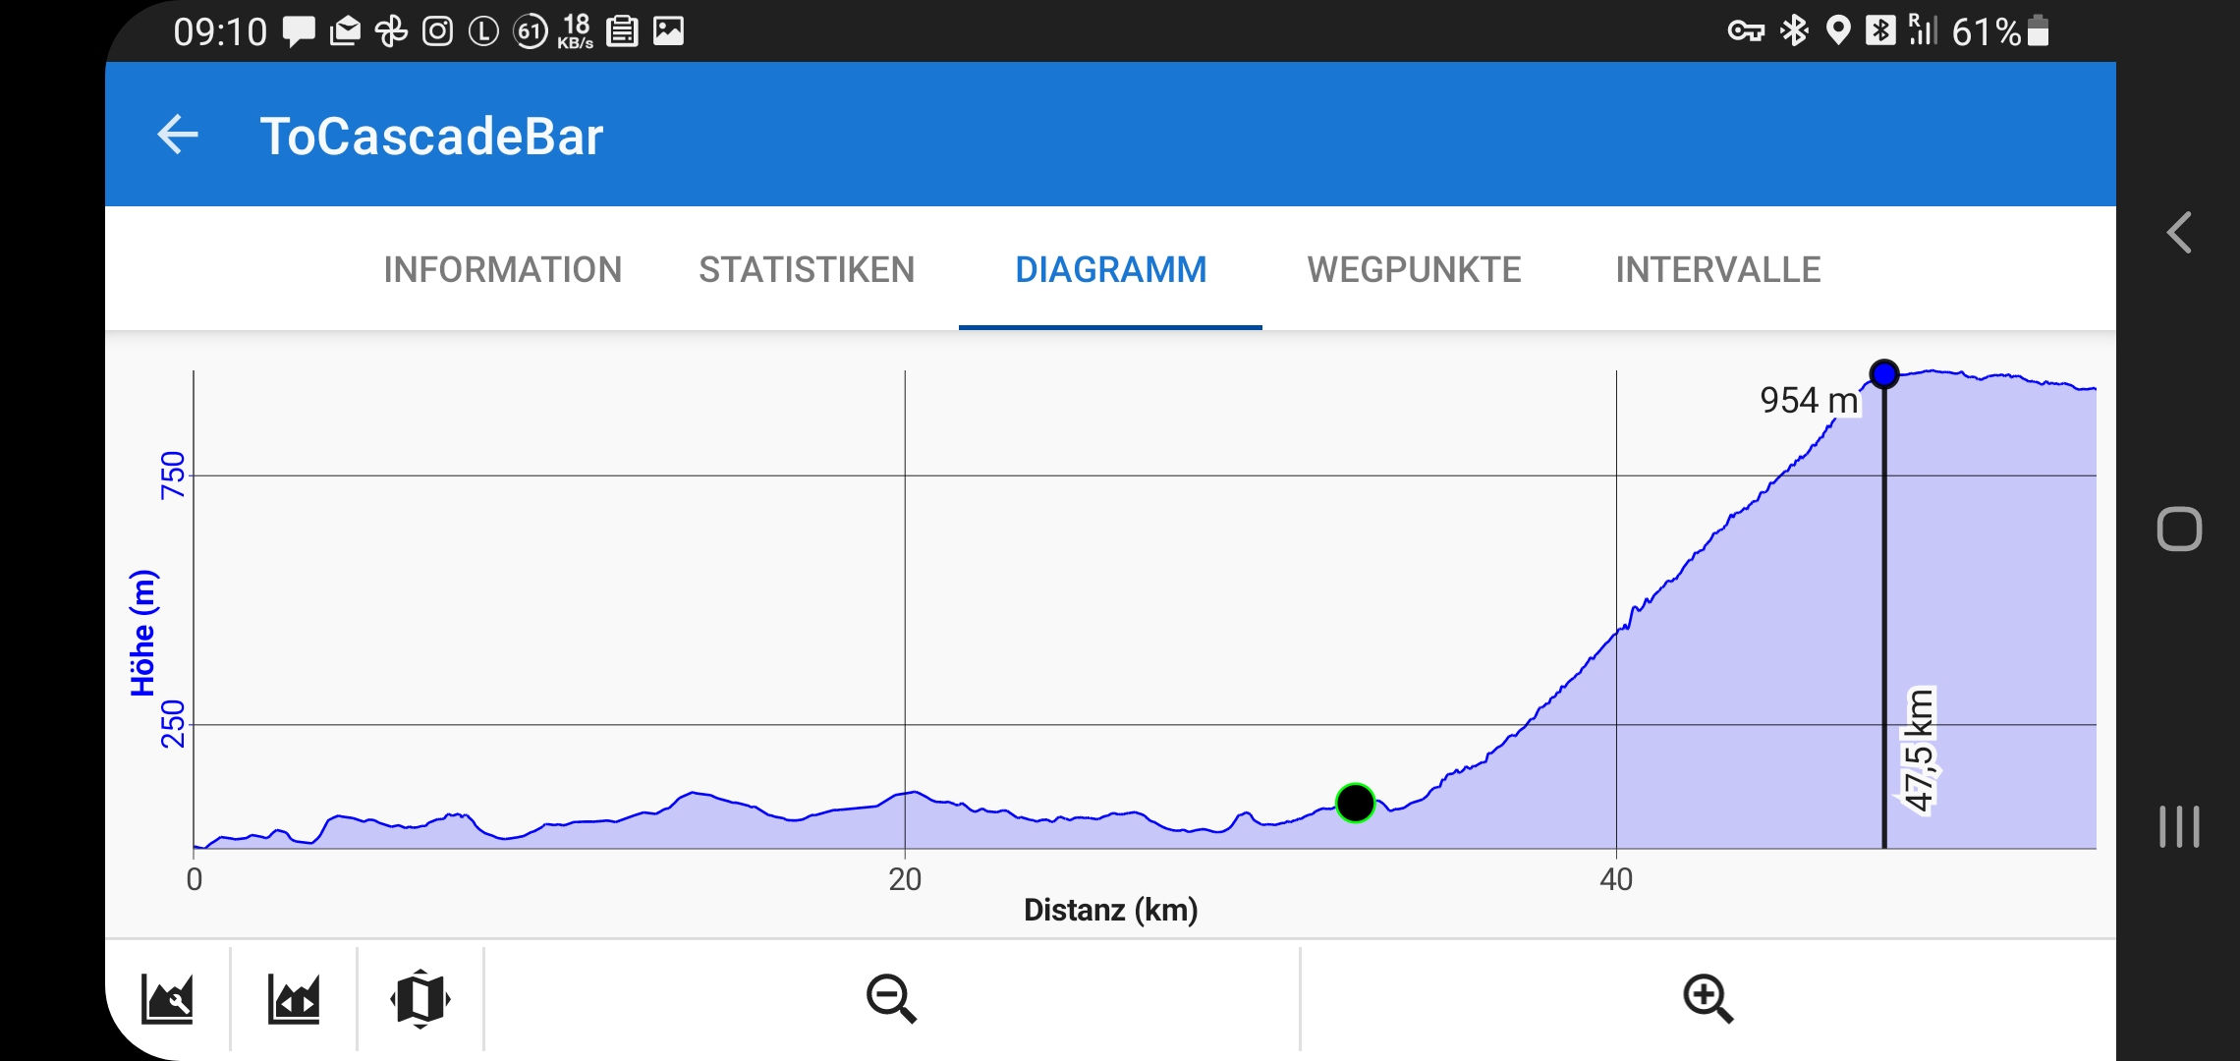Go to the WEGPUNKTE tab
This screenshot has width=2240, height=1061.
pyautogui.click(x=1414, y=269)
